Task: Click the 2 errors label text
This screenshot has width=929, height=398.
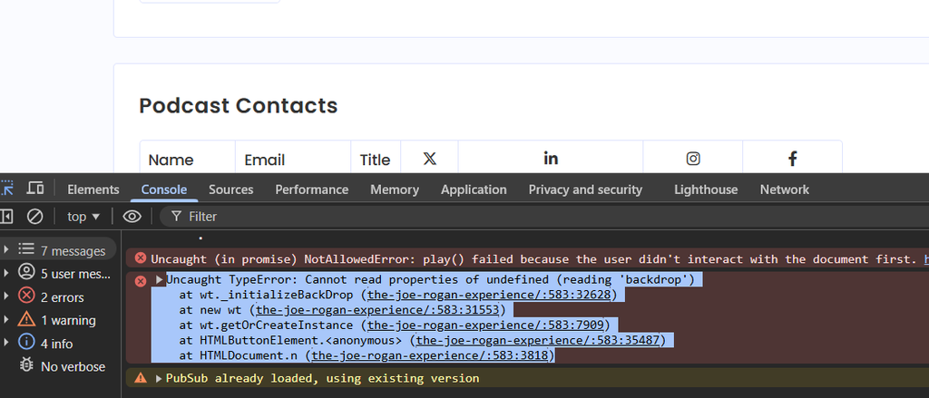Action: [x=63, y=297]
